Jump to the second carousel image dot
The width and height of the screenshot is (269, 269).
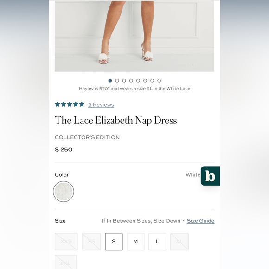pyautogui.click(x=117, y=80)
